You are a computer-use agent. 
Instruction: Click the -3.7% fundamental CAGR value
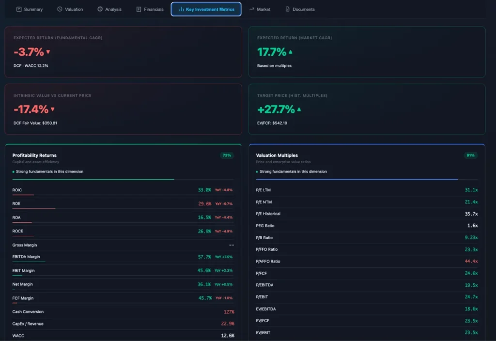29,52
